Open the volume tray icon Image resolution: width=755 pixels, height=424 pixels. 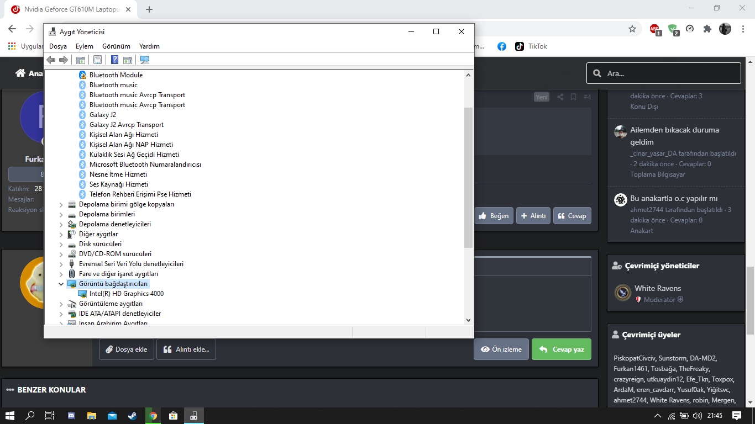[x=697, y=416]
